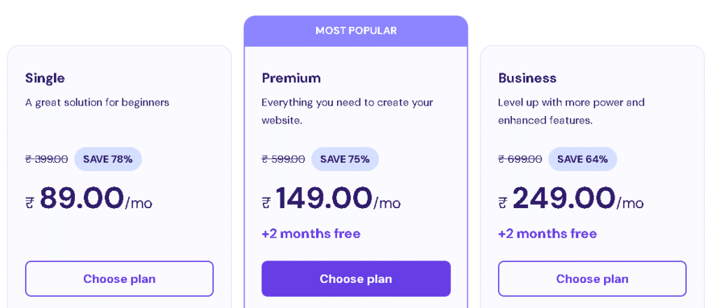
Task: Click the ₹89.00/mo price
Action: (89, 198)
